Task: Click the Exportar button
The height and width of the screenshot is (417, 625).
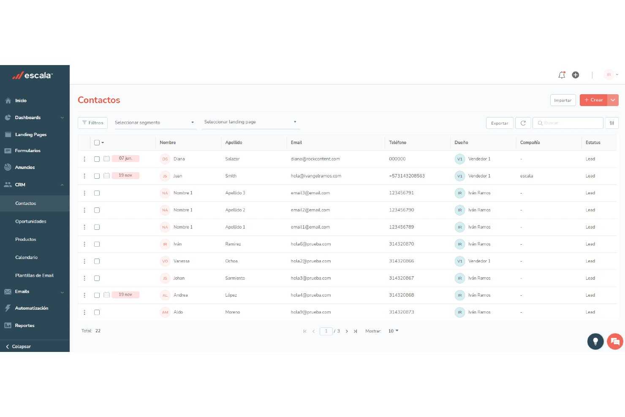Action: coord(499,123)
